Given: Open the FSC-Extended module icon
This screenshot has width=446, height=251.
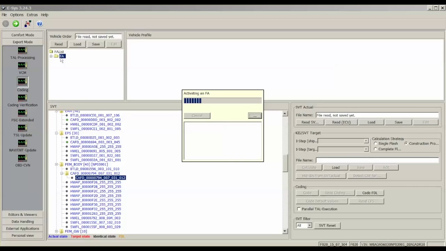Looking at the screenshot, I should coord(22,113).
